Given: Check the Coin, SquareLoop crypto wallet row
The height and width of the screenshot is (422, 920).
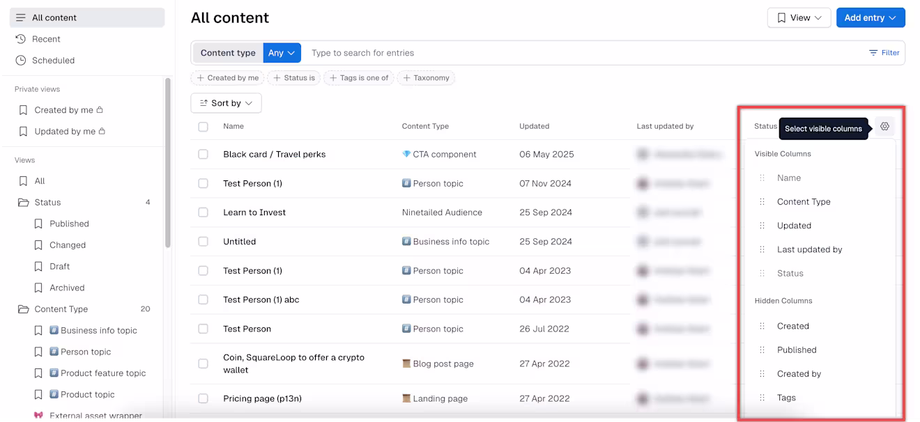Looking at the screenshot, I should pyautogui.click(x=203, y=364).
